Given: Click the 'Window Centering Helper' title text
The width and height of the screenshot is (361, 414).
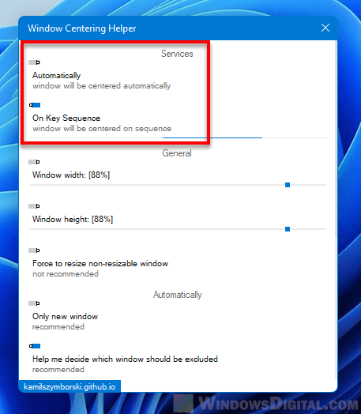Looking at the screenshot, I should pos(82,28).
